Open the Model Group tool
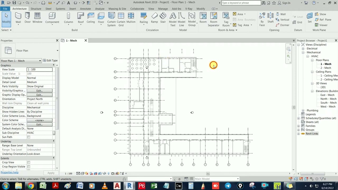This screenshot has width=338, height=190. click(x=192, y=20)
